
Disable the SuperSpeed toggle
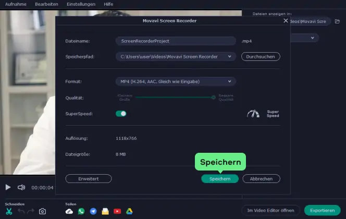click(x=121, y=114)
